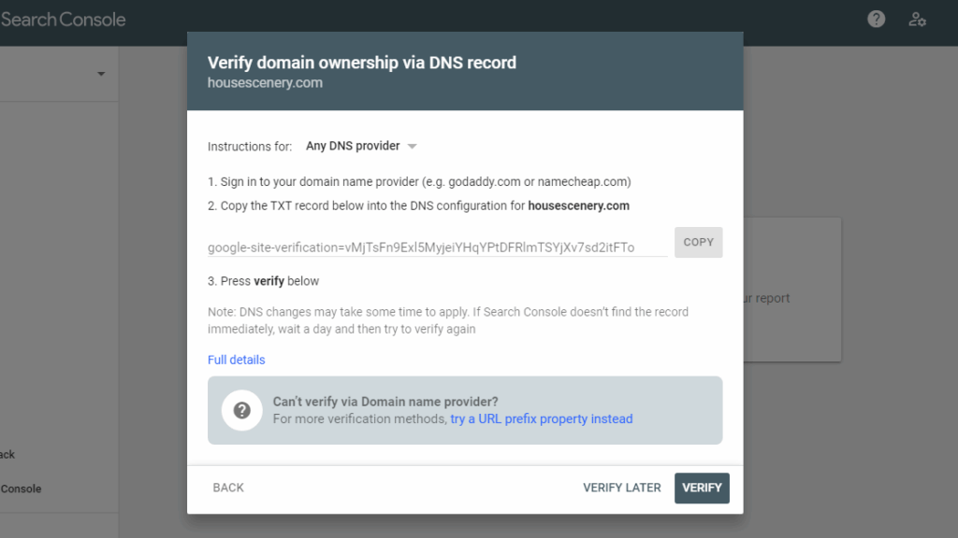Click the "Verify domain ownership via DNS record" title
958x538 pixels.
click(361, 63)
